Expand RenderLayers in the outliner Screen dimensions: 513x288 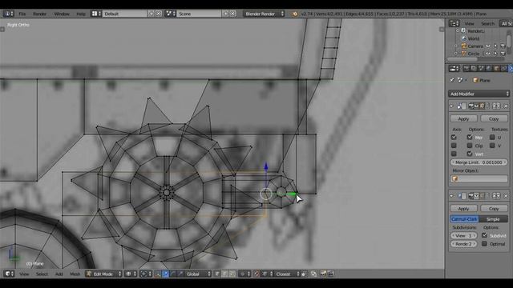click(x=458, y=31)
